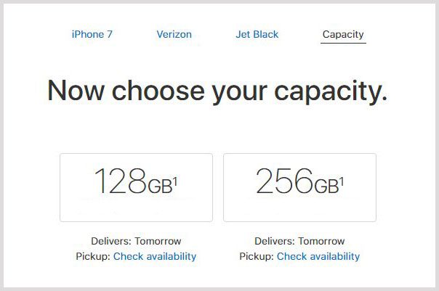Click "Delivers: Tomorrow" under 256GB

tap(299, 241)
